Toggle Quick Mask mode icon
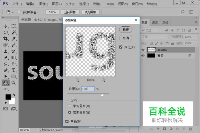Screen dimensions: 200x133 [x=5, y=109]
